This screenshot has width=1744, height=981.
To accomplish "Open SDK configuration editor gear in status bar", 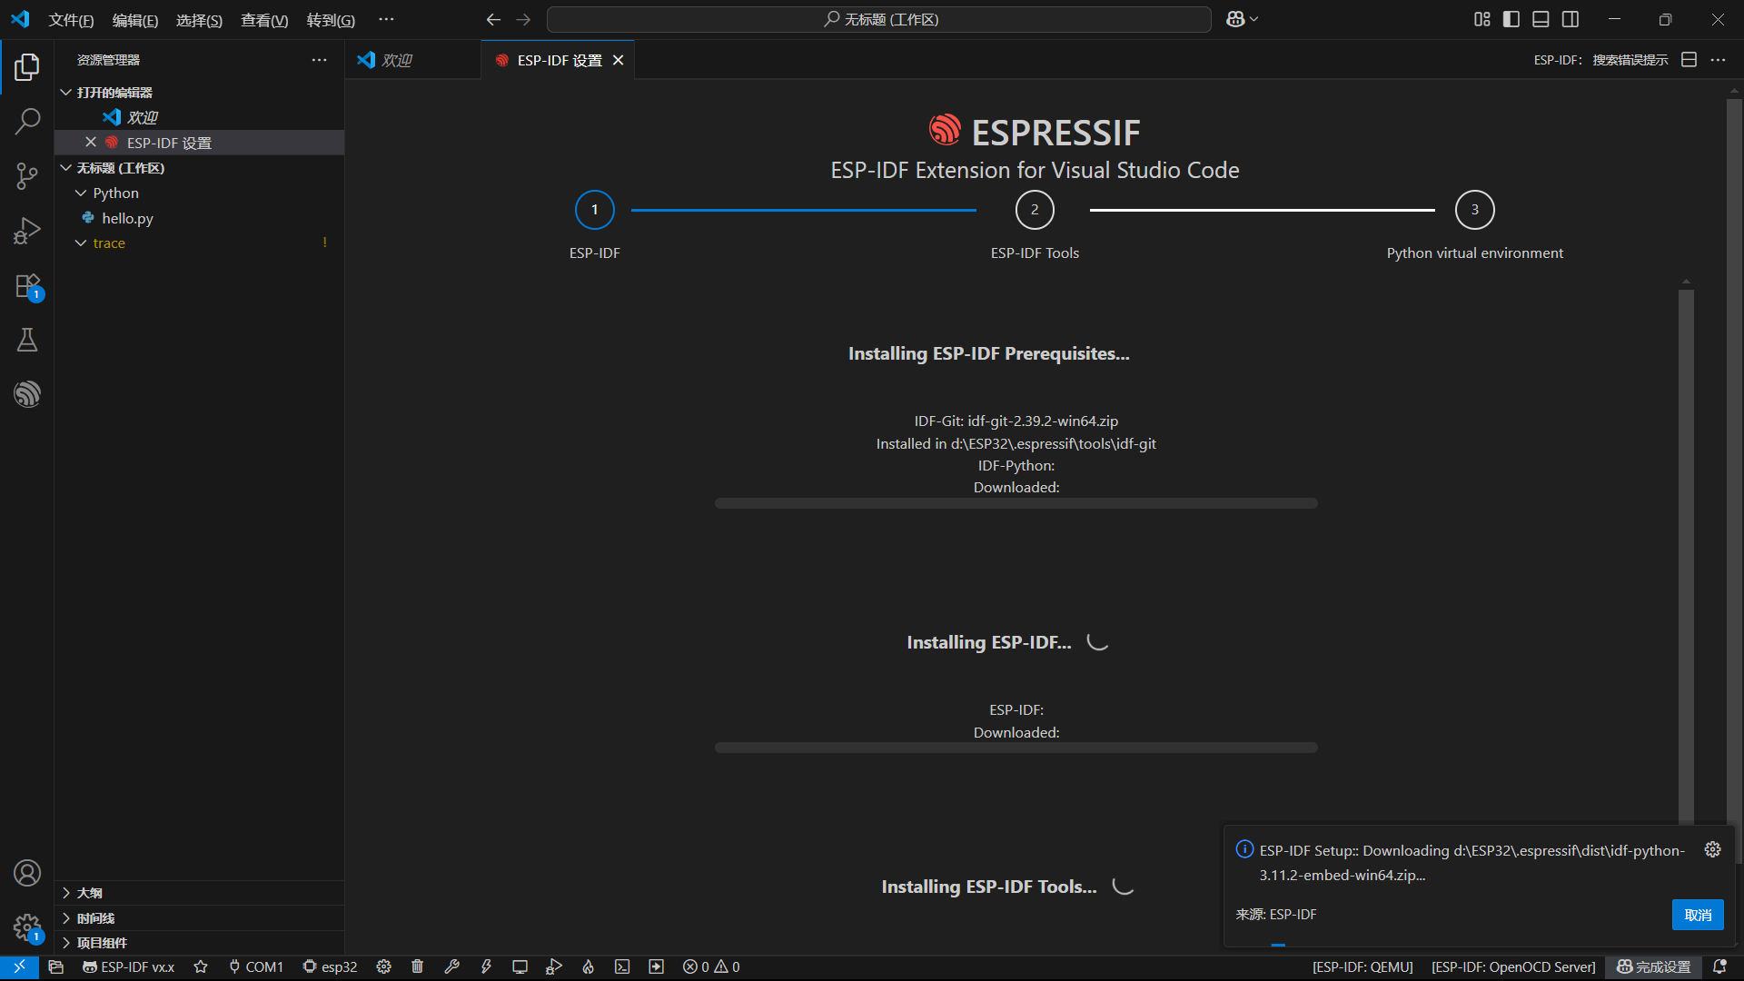I will (x=384, y=967).
